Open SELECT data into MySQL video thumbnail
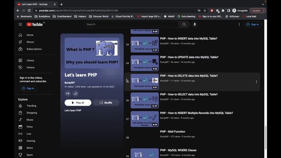The image size is (281, 158). [144, 101]
